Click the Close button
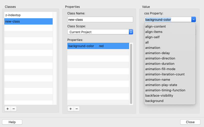 point(190,122)
